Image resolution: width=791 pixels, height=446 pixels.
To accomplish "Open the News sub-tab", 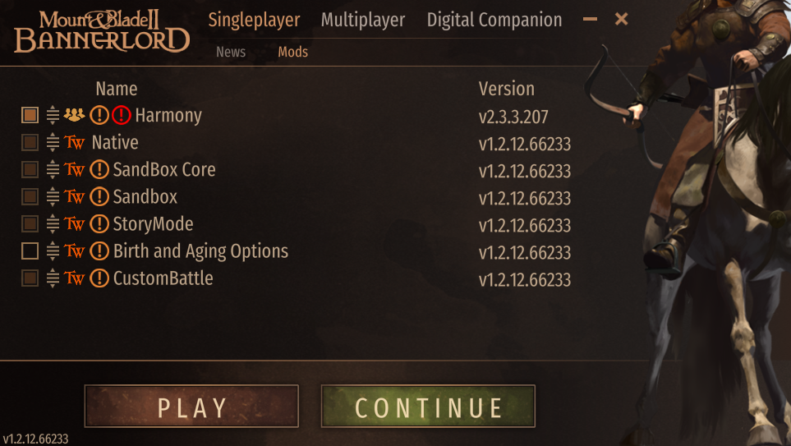I will coord(231,52).
